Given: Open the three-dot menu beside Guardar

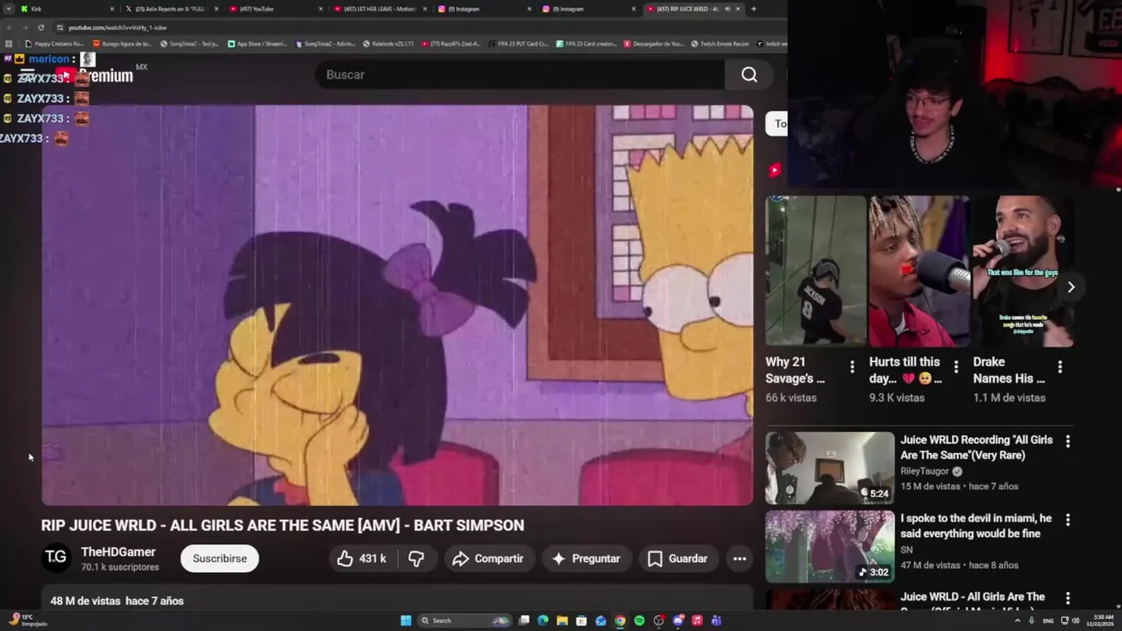Looking at the screenshot, I should [740, 558].
